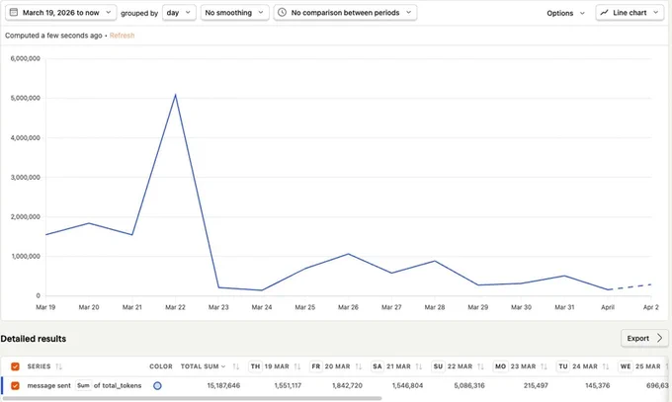The width and height of the screenshot is (672, 402).
Task: Click the 22 Mar value 5,086,316
Action: tap(469, 386)
